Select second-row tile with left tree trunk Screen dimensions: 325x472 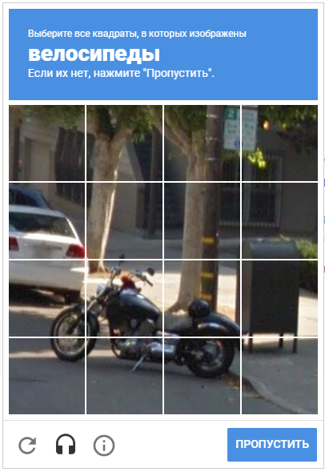click(x=124, y=220)
